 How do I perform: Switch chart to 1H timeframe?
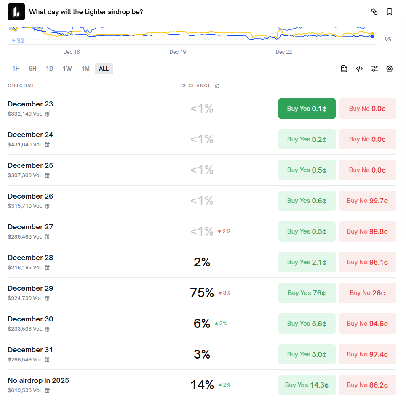click(x=16, y=68)
